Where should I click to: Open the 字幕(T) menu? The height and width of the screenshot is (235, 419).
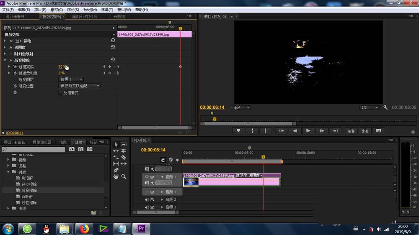pyautogui.click(x=107, y=10)
